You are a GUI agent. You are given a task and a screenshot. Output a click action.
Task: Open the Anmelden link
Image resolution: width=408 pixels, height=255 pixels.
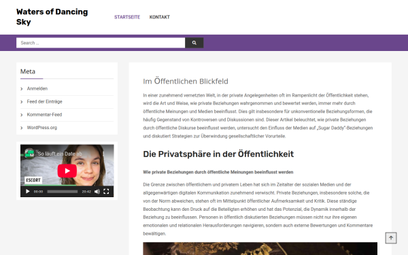click(37, 88)
